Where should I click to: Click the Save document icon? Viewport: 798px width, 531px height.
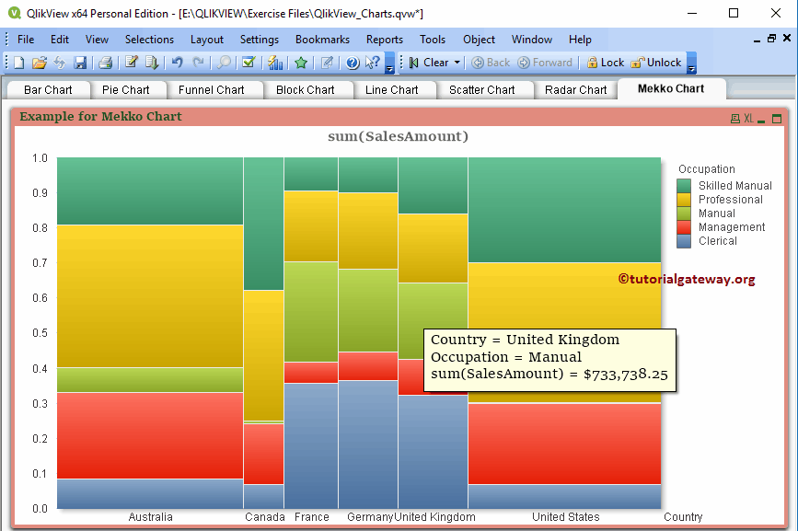pyautogui.click(x=81, y=63)
